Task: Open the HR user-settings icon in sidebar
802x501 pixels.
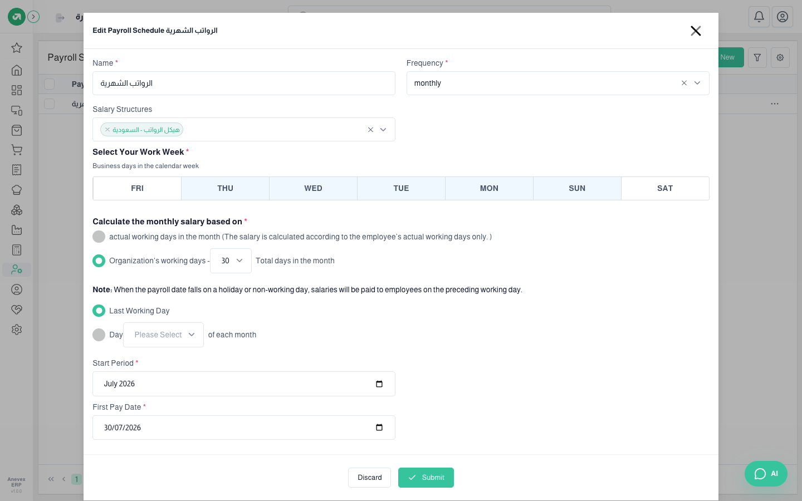Action: pyautogui.click(x=17, y=270)
